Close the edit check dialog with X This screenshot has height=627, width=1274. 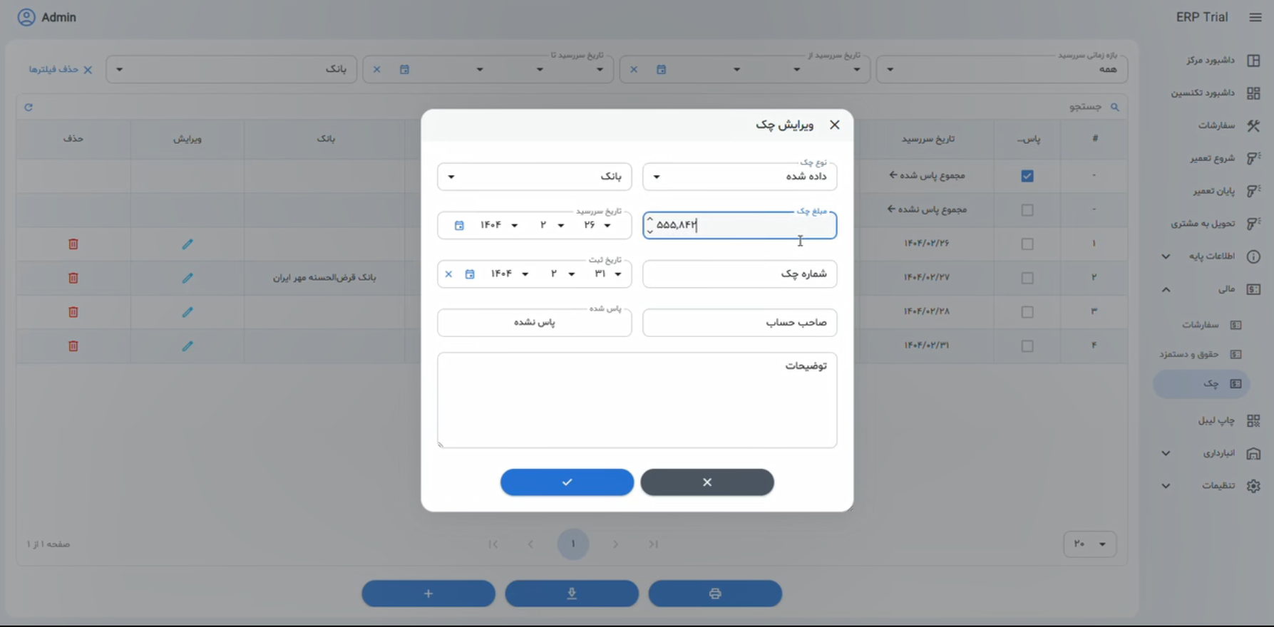[x=834, y=125]
